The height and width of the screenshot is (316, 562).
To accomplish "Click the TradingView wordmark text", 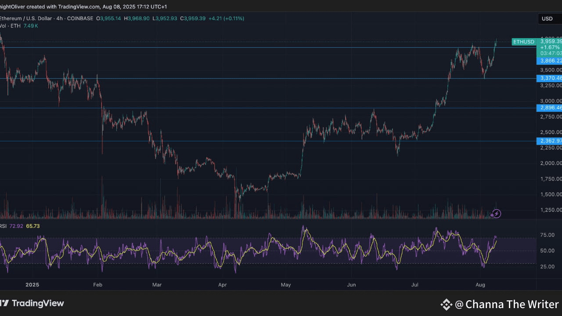I will tap(38, 303).
